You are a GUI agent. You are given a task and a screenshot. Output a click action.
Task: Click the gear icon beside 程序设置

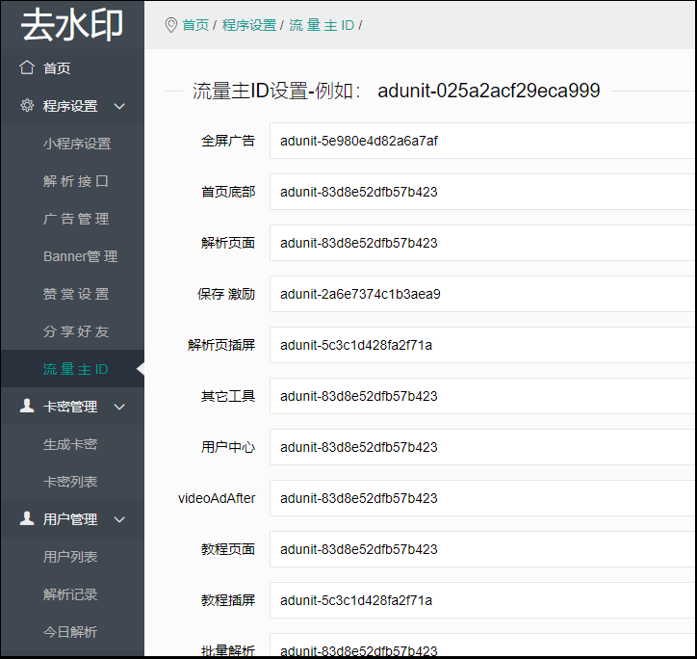coord(27,106)
